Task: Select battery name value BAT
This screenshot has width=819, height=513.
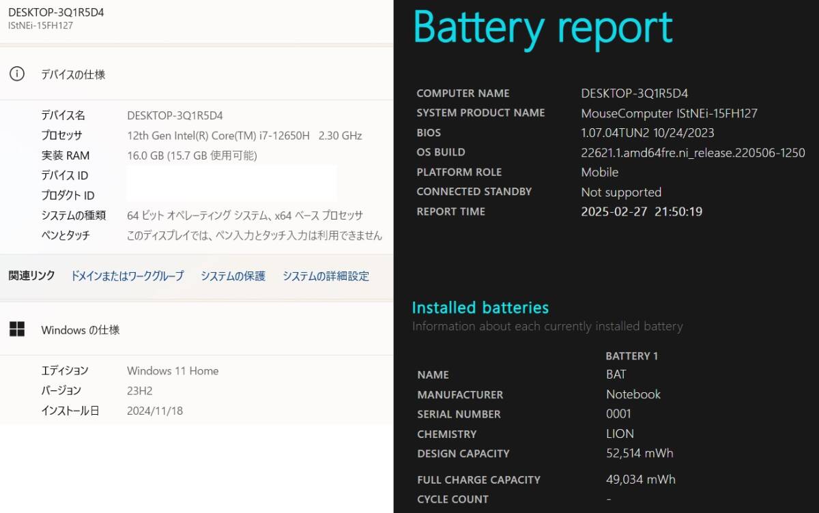Action: tap(616, 375)
